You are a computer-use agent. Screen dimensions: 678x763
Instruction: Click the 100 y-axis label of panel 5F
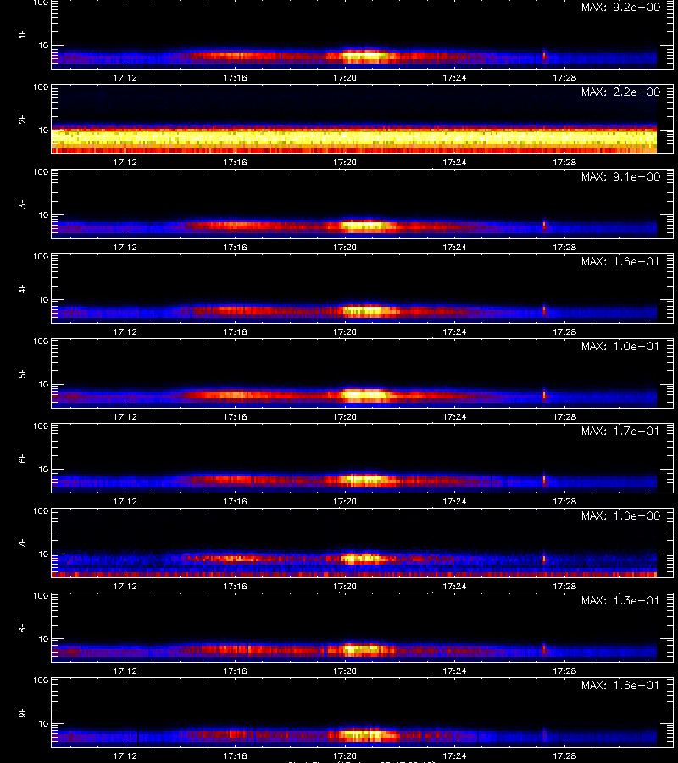[41, 341]
